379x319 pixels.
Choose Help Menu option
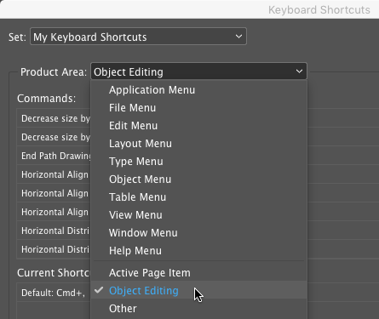click(198, 251)
